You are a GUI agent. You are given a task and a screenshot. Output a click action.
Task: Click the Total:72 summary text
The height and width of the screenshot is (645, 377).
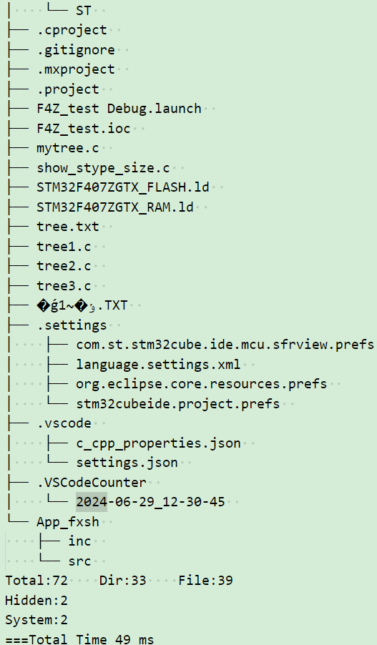pyautogui.click(x=36, y=581)
